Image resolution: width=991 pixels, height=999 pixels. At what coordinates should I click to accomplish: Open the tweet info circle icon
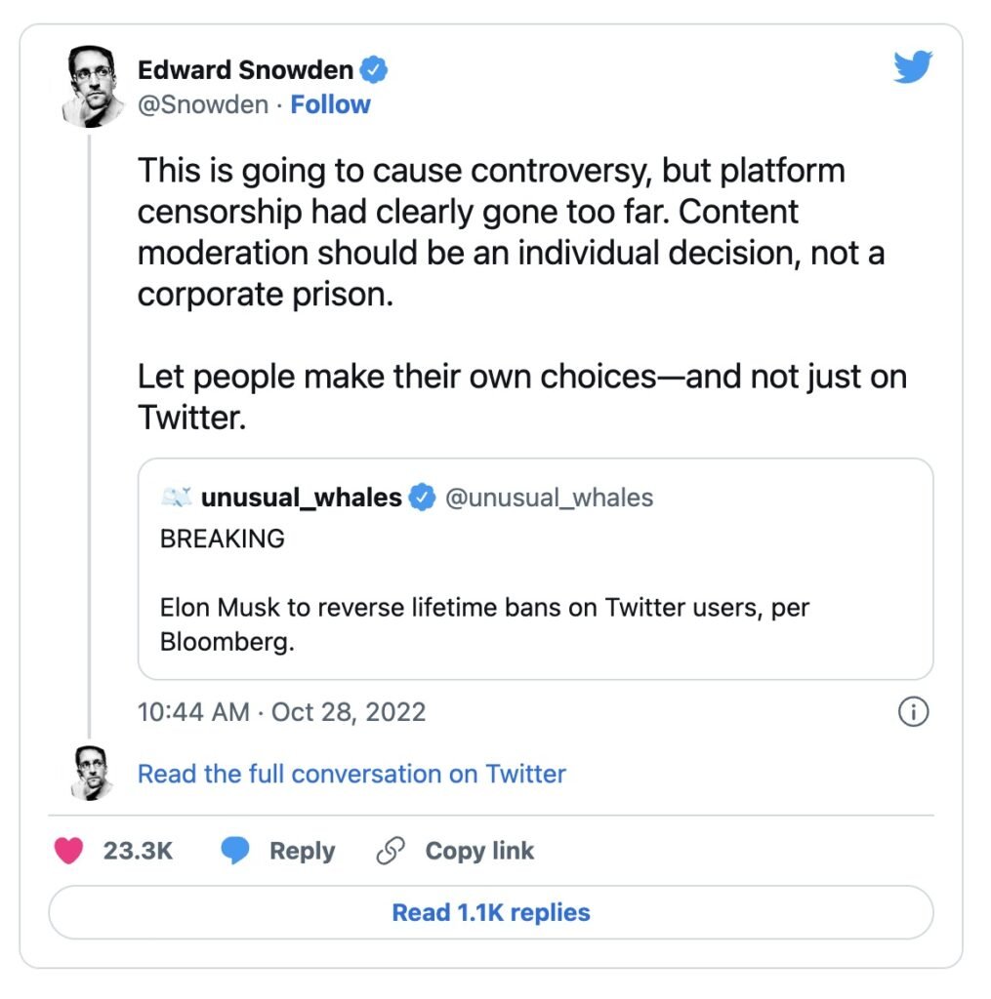pyautogui.click(x=913, y=711)
